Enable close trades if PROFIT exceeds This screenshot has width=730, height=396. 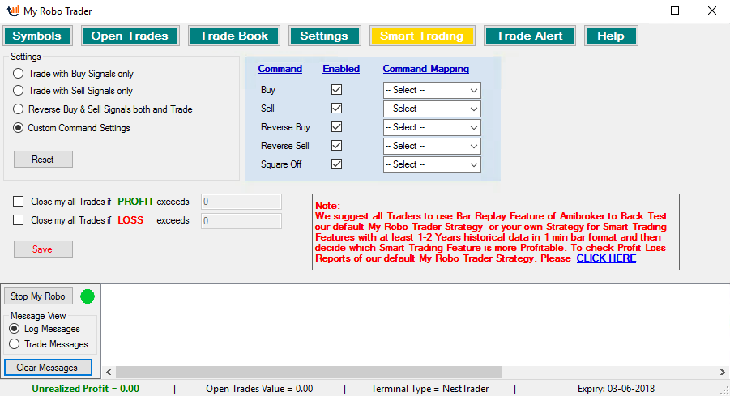tap(18, 202)
